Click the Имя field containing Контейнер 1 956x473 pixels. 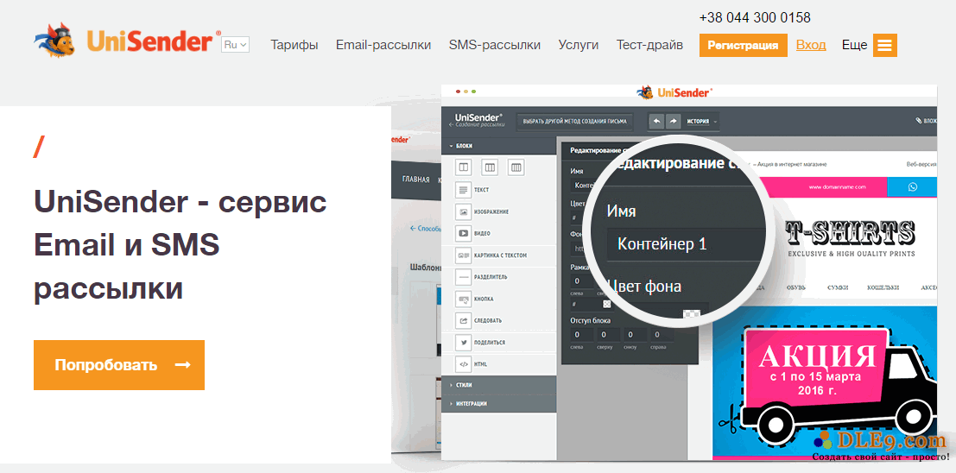(x=686, y=244)
